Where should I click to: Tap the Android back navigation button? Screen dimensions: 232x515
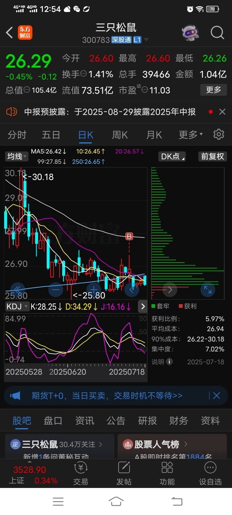[177, 501]
